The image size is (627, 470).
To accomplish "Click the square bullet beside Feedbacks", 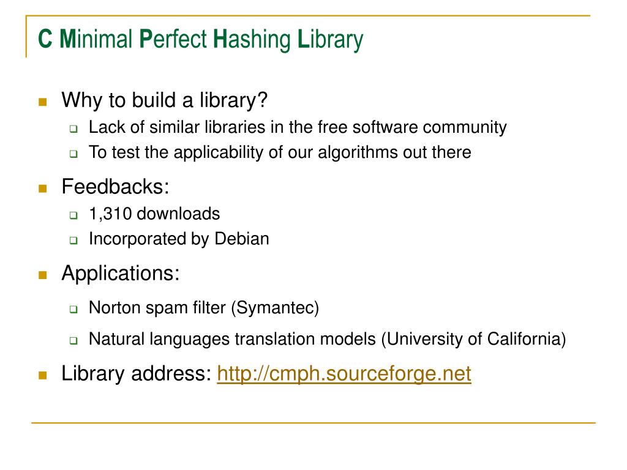I will [43, 188].
